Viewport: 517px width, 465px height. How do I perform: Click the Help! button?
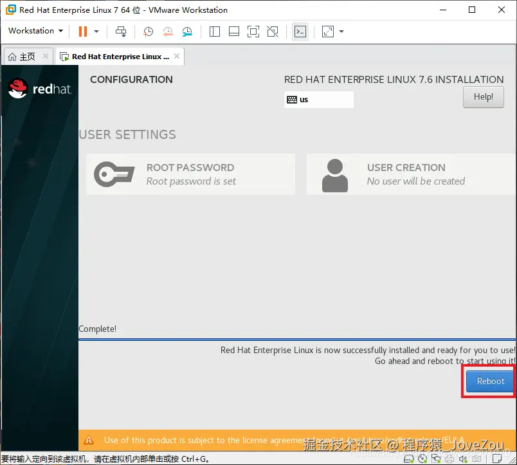pyautogui.click(x=484, y=97)
